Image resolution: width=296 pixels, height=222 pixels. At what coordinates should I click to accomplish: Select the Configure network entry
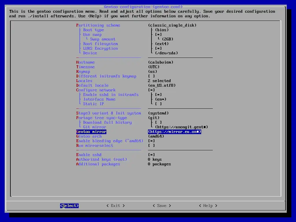[96, 90]
